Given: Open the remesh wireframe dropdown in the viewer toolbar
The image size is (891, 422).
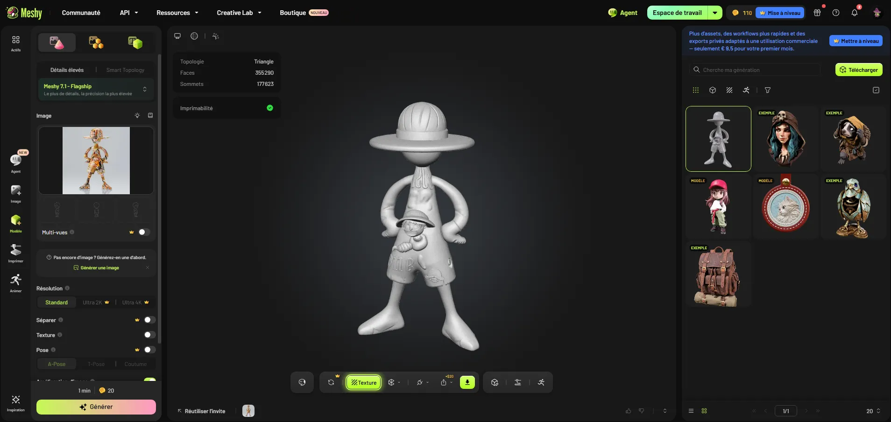Looking at the screenshot, I should [x=394, y=382].
